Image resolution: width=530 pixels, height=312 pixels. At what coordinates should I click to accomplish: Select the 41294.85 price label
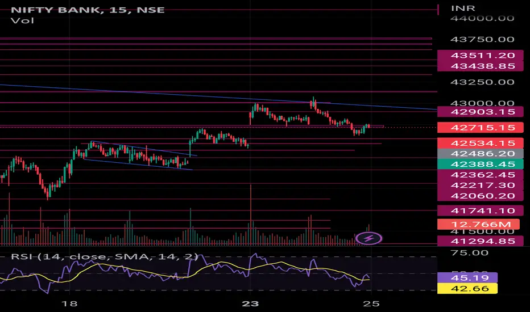[x=481, y=241]
